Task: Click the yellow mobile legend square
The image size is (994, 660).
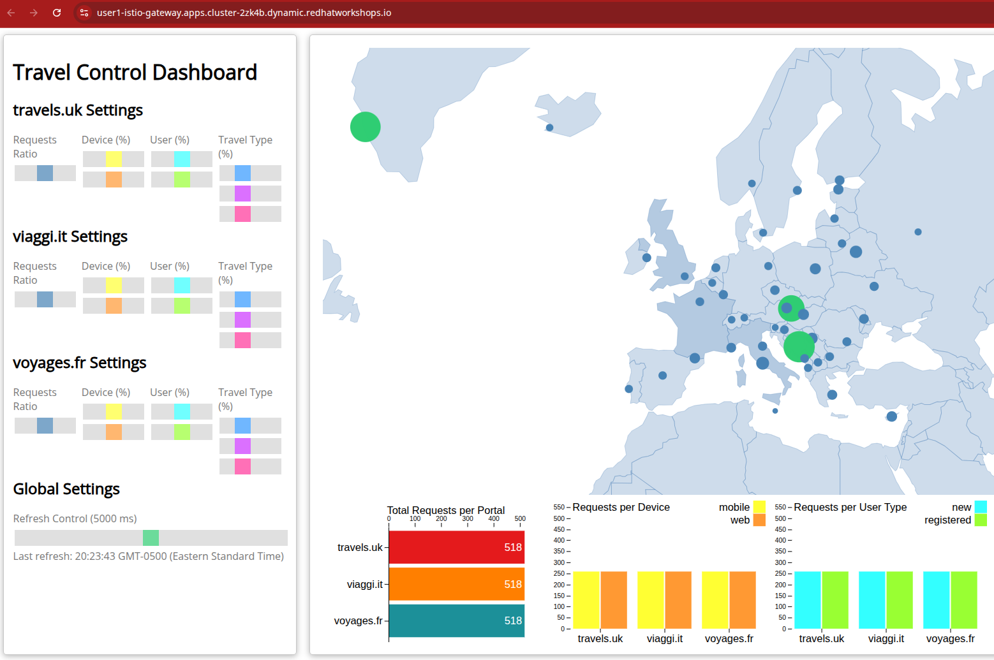Action: click(x=759, y=507)
